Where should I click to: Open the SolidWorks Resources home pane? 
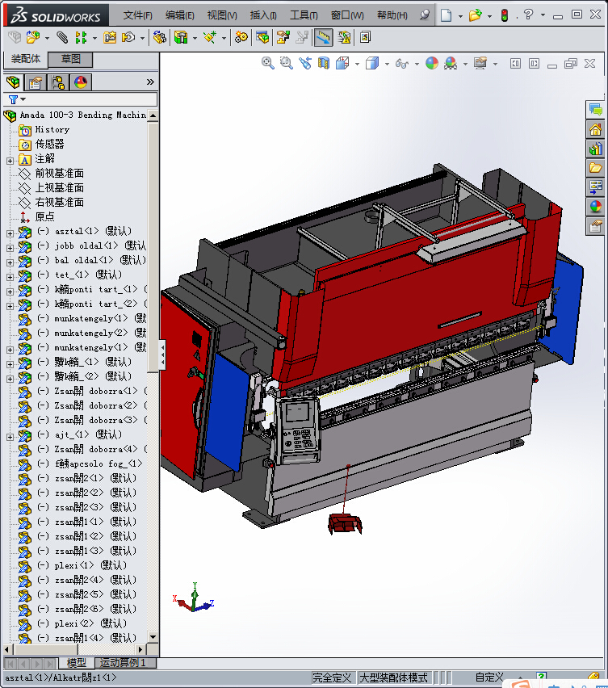coord(595,129)
